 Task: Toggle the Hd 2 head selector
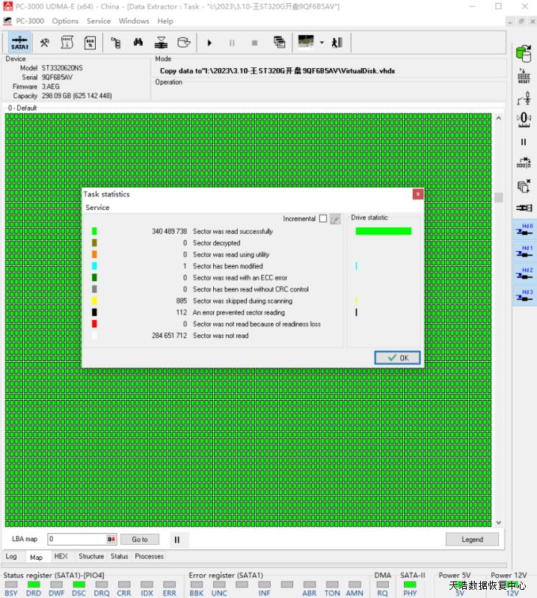click(524, 274)
